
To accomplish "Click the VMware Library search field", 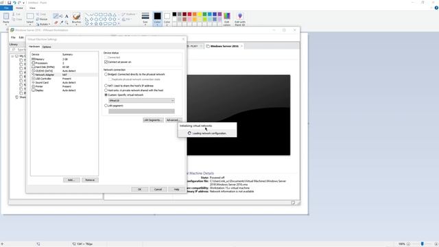I will [x=19, y=49].
